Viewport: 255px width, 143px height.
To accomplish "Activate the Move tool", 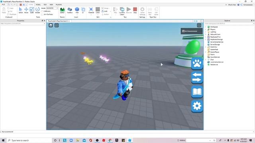I will point(26,10).
